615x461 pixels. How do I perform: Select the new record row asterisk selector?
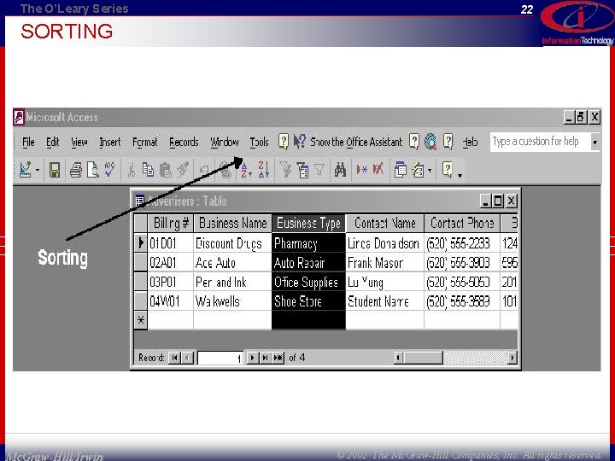click(x=140, y=320)
